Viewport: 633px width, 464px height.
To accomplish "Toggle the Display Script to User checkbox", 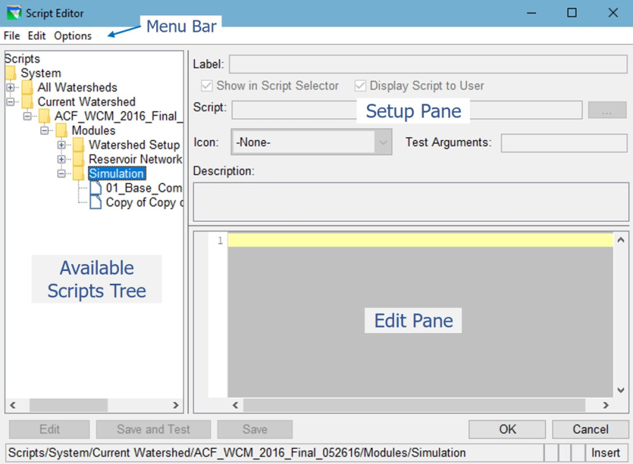I will 359,86.
